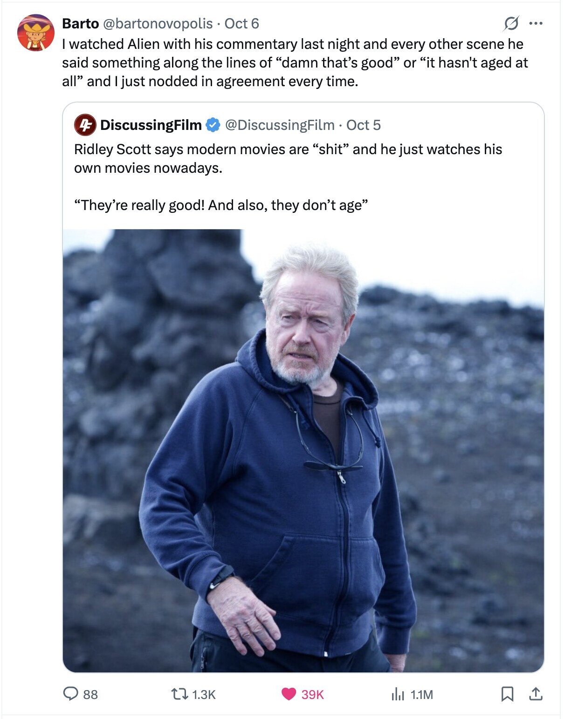
Task: Click the Grok explain icon
Action: pyautogui.click(x=511, y=23)
